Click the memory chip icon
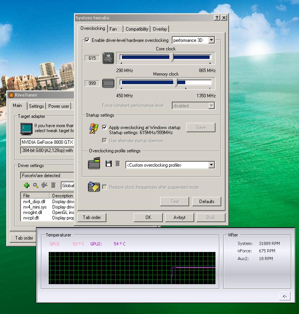Screen dimensions: 299x314 pos(108,83)
